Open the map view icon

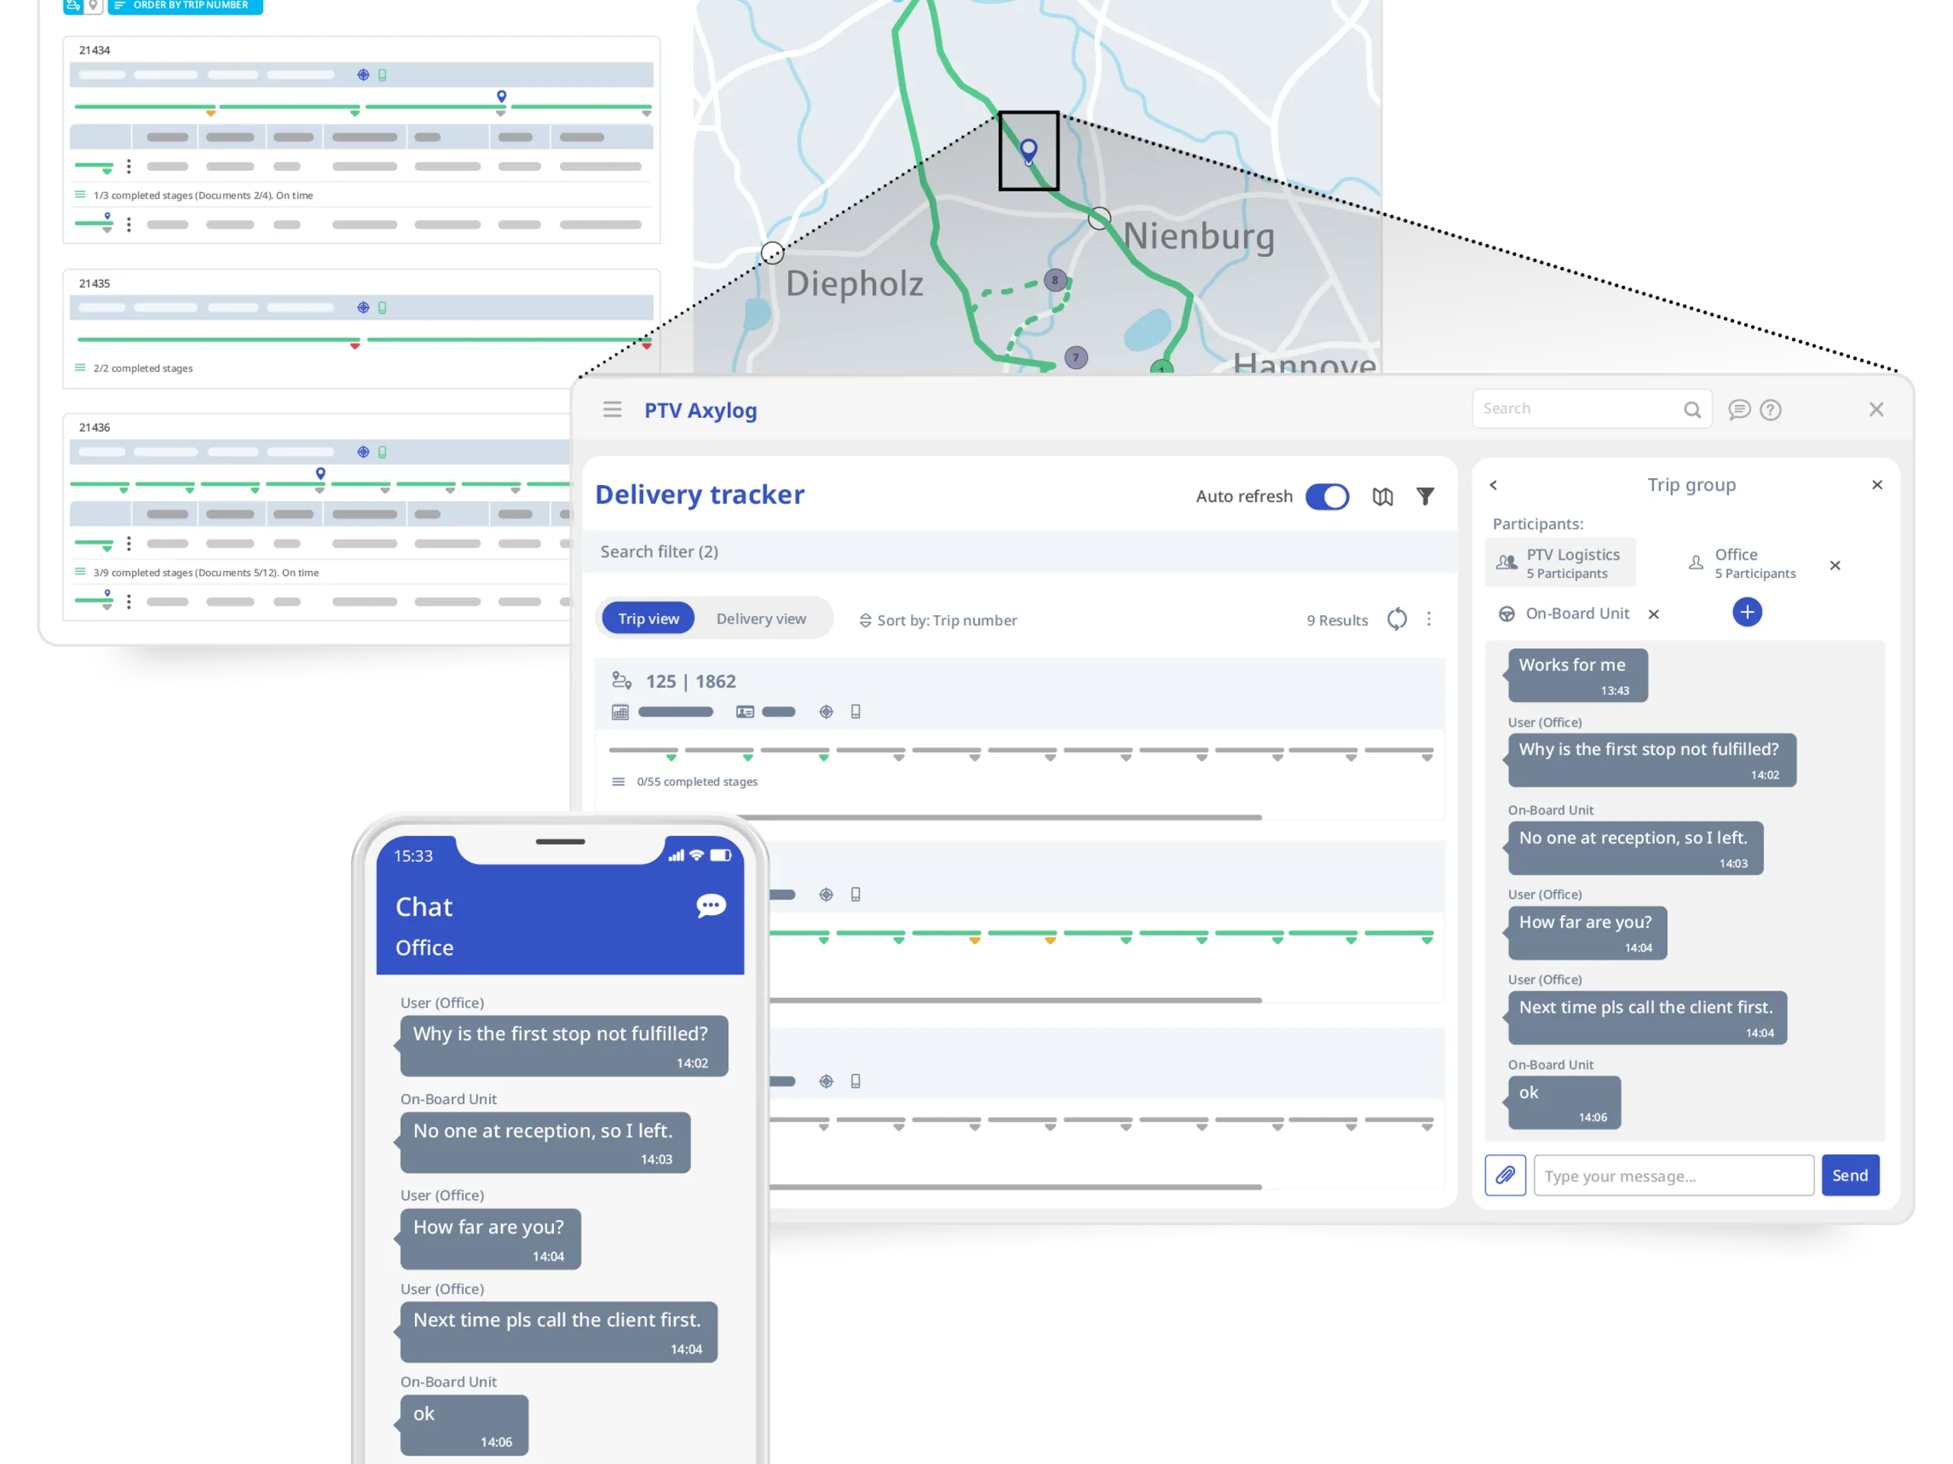[x=1382, y=497]
